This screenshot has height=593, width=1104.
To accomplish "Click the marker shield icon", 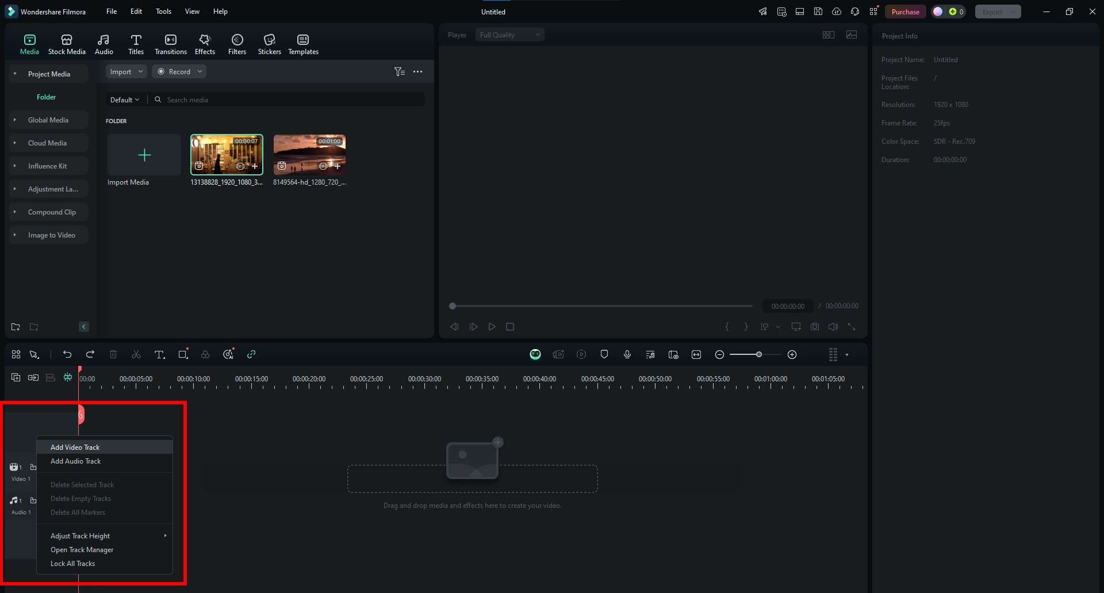I will tap(604, 354).
